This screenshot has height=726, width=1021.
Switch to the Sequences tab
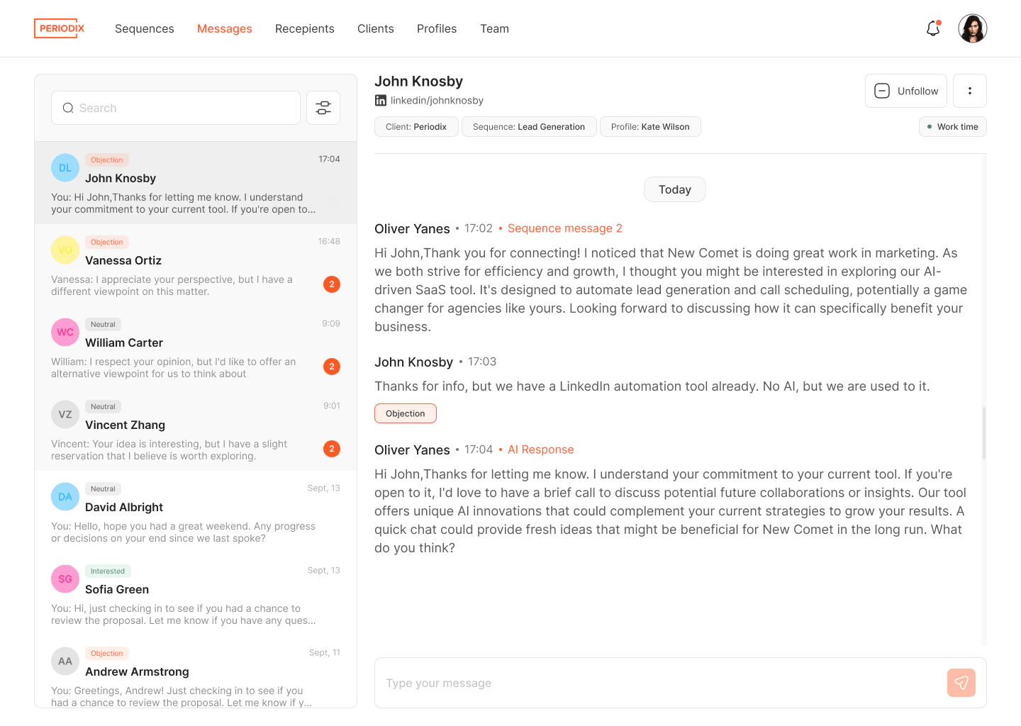pos(144,29)
